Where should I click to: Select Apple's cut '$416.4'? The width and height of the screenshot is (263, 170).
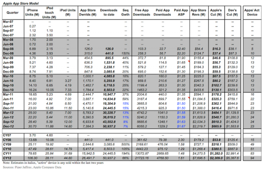pyautogui.click(x=217, y=108)
